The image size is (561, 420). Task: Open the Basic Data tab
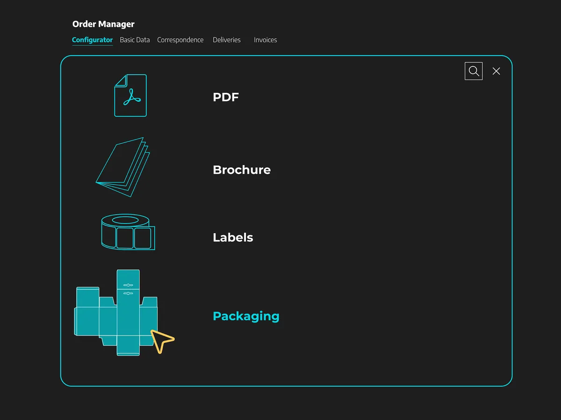pyautogui.click(x=135, y=40)
